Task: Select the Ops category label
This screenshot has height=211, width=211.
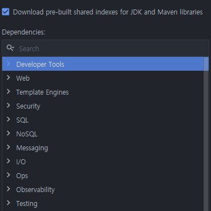Action: pos(22,176)
